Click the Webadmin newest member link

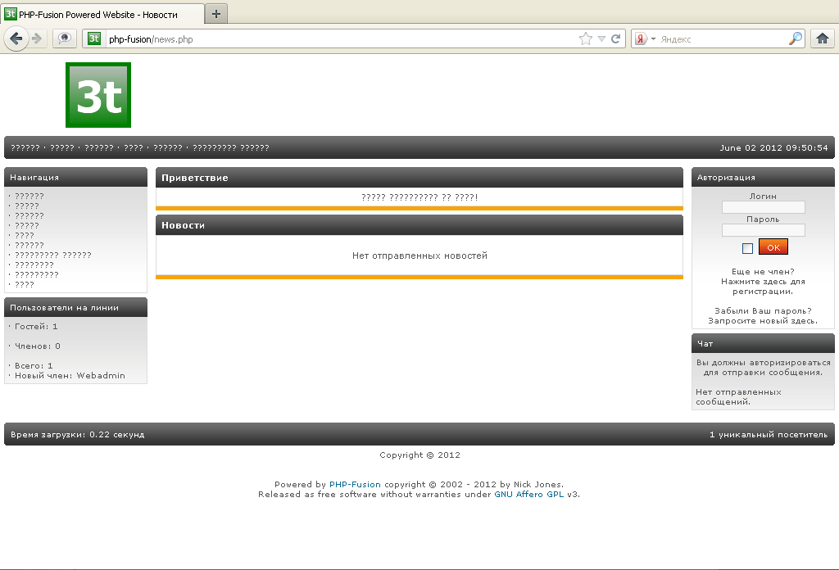(x=101, y=376)
